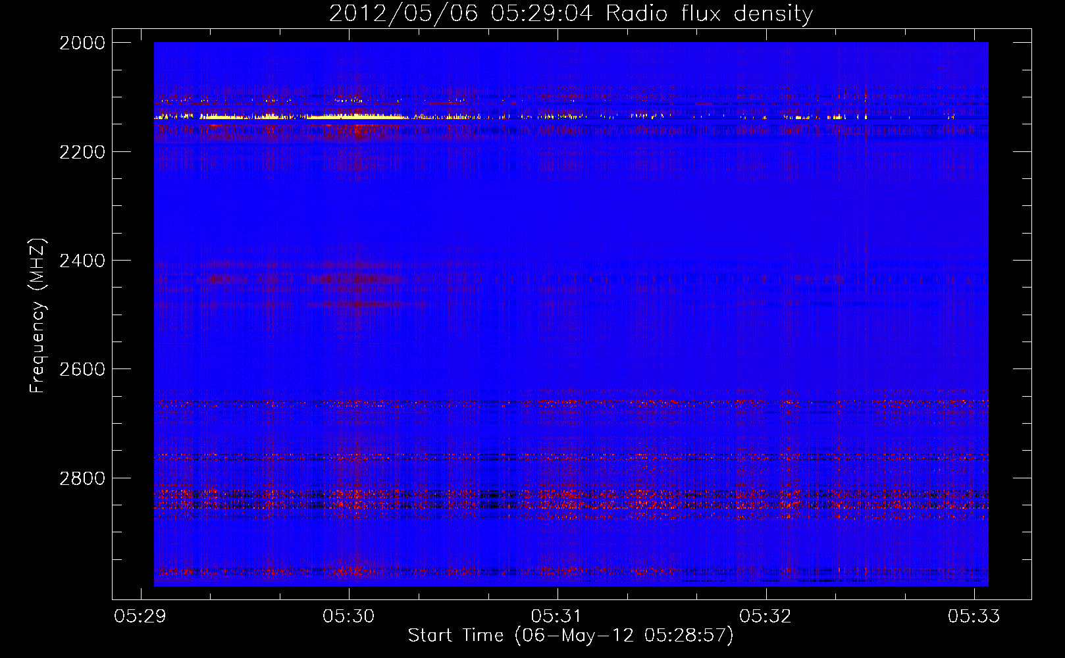Viewport: 1065px width, 658px height.
Task: Click the 05:29 time tick label
Action: 140,616
